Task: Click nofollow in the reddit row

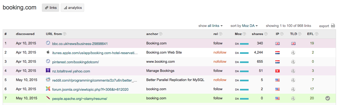Action: (220, 80)
